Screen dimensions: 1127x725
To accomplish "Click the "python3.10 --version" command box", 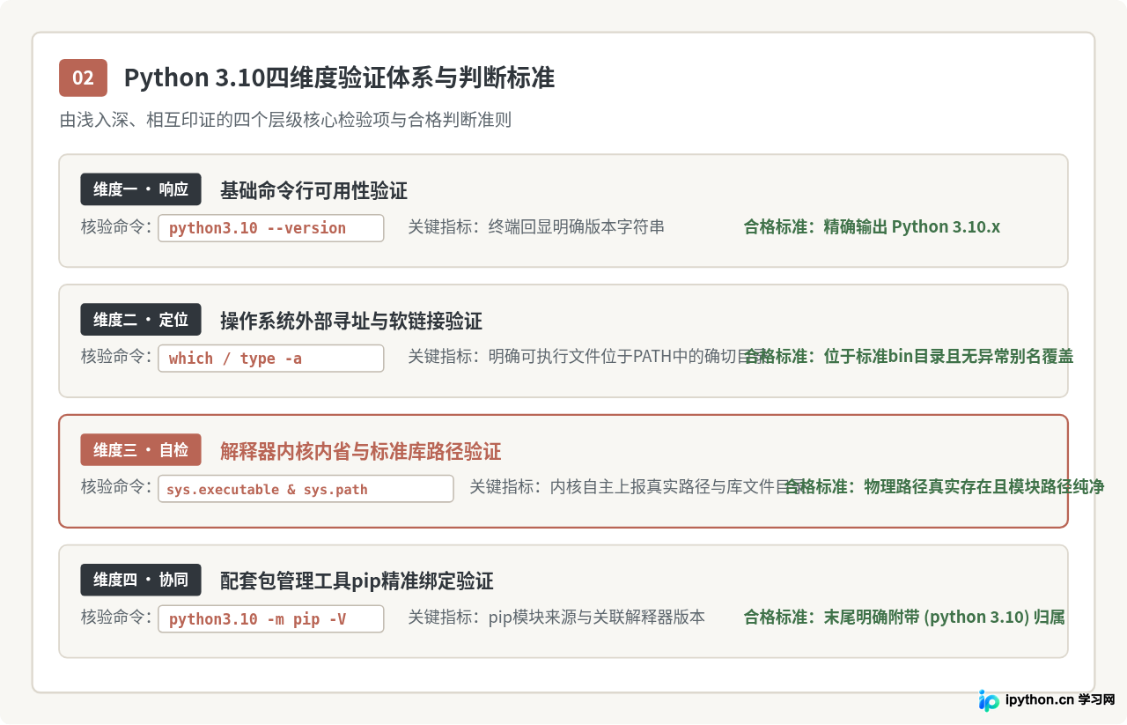I will 271,228.
